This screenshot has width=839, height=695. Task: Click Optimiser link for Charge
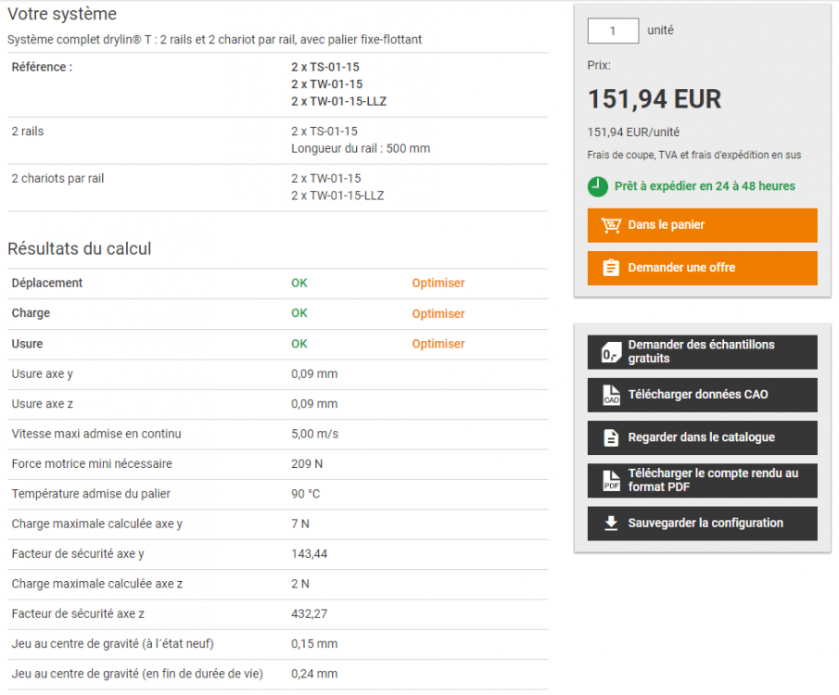[x=439, y=314]
